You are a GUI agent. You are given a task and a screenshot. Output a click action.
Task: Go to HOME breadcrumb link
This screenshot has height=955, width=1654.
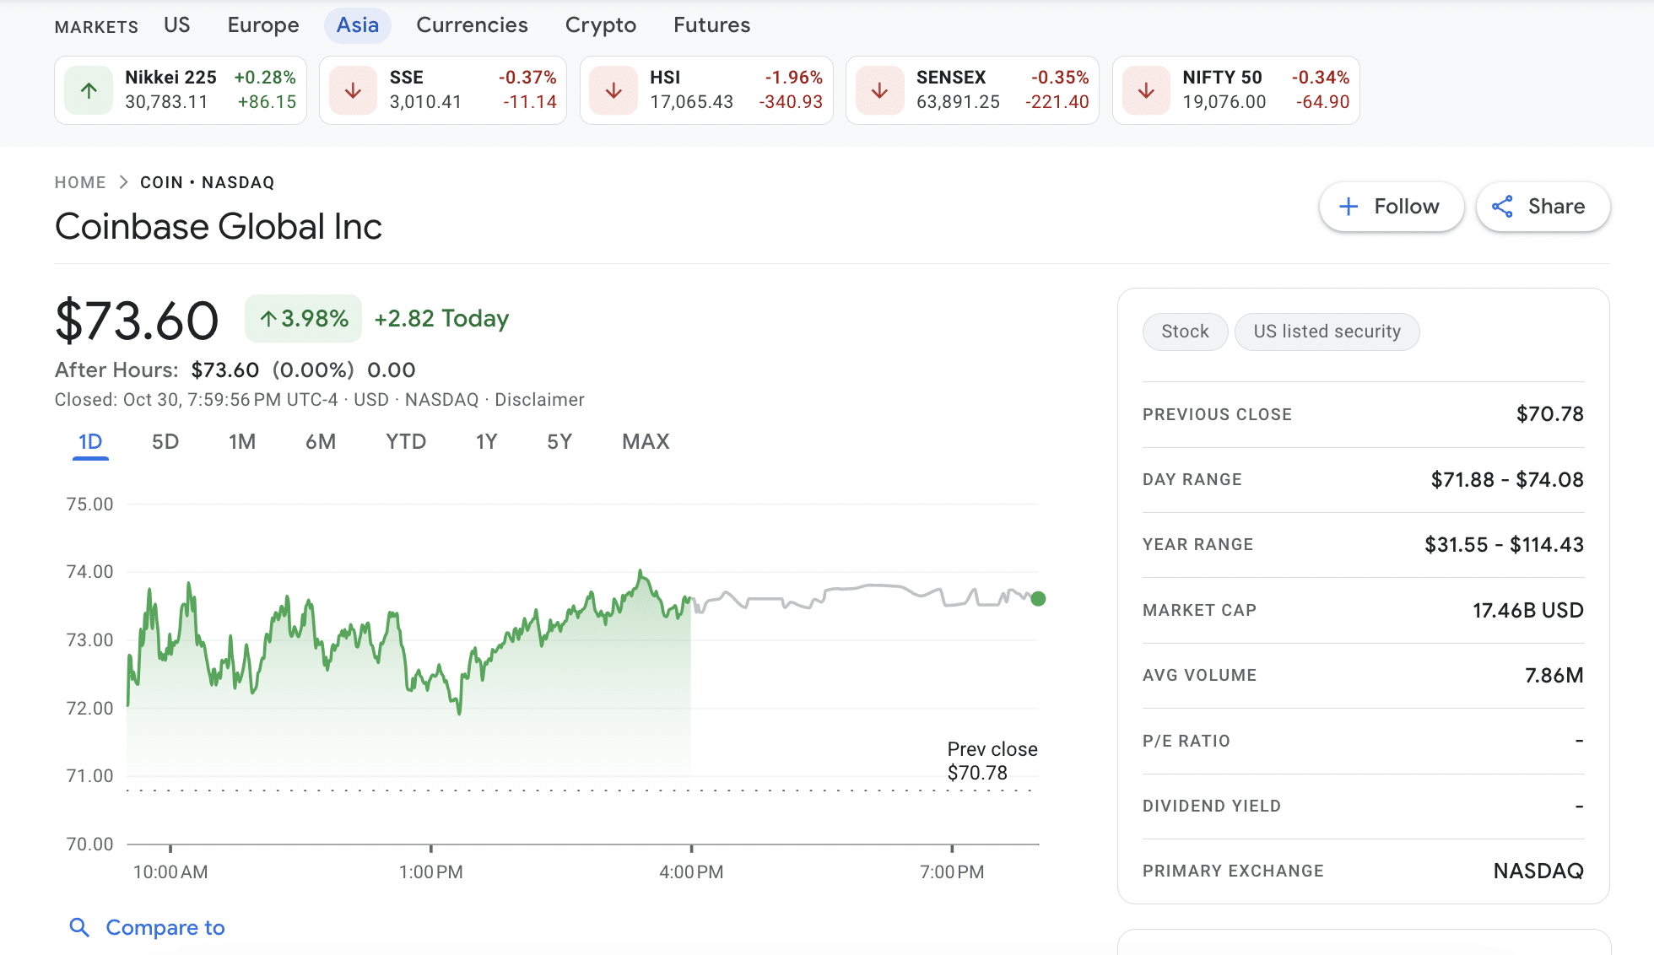tap(80, 182)
